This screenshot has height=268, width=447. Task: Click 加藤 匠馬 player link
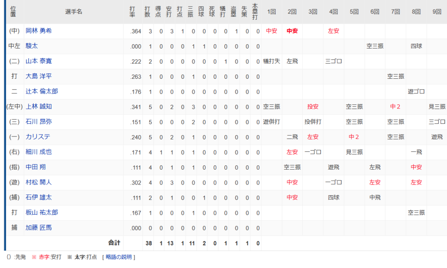click(39, 228)
